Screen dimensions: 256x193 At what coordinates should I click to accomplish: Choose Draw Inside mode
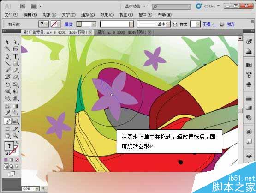pyautogui.click(x=17, y=166)
